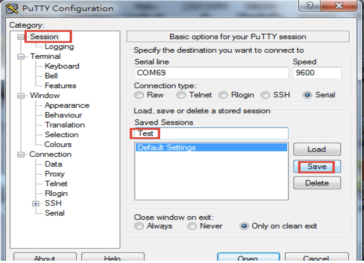This screenshot has height=263, width=364.
Task: Open the Rlogin category in tree
Action: point(56,194)
